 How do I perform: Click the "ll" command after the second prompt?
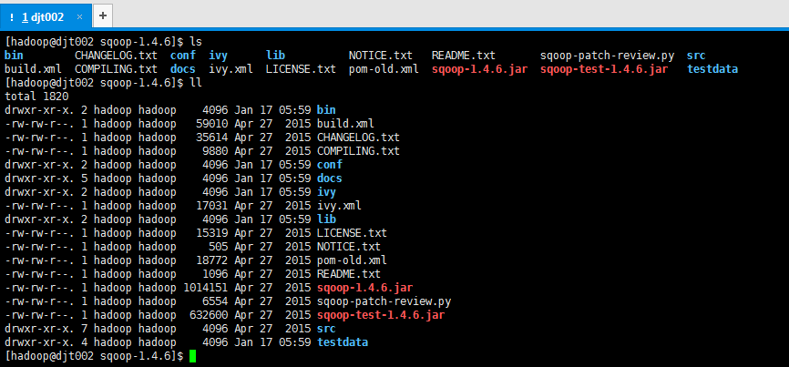point(196,83)
